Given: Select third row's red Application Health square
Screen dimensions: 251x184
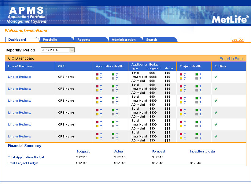Looking at the screenshot, I should 97,98.
